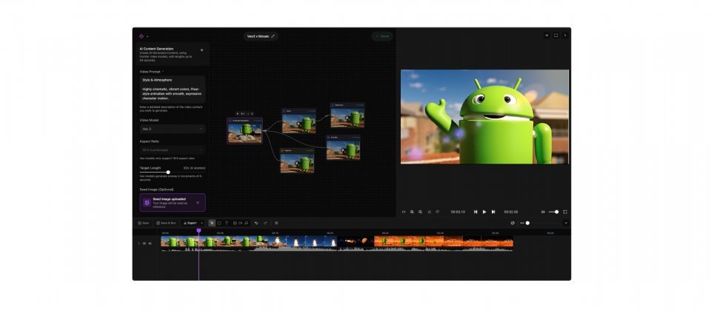Select the music audio tool
The height and width of the screenshot is (311, 711).
coord(246,223)
